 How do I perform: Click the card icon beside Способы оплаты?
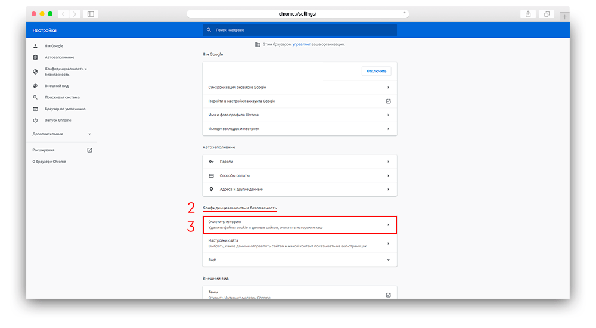click(x=212, y=176)
